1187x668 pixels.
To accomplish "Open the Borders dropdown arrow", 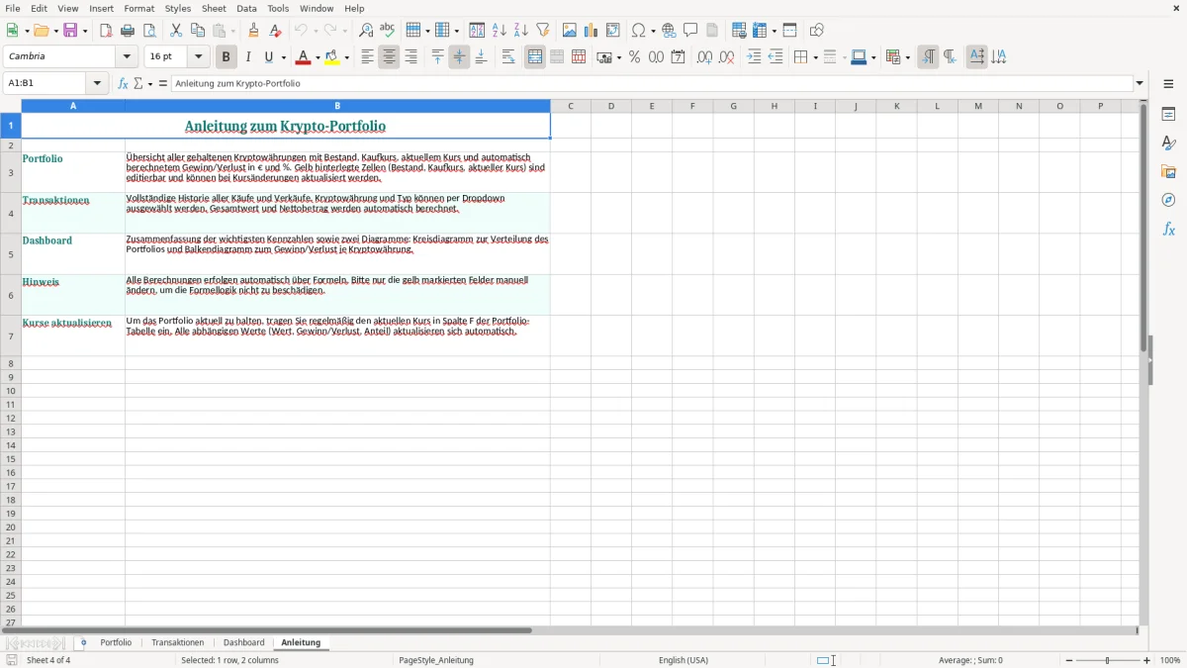I will (x=814, y=57).
